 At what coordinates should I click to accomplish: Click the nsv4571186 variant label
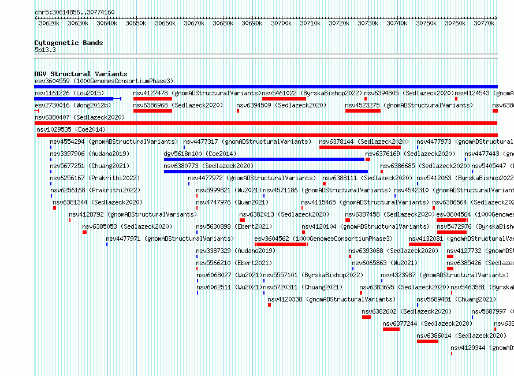click(327, 190)
